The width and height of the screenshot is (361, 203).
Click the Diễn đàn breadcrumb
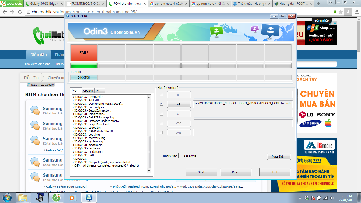tap(31, 78)
